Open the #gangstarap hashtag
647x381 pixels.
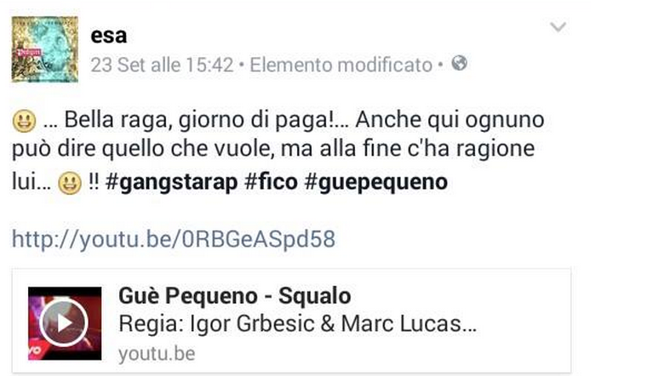[x=171, y=182]
